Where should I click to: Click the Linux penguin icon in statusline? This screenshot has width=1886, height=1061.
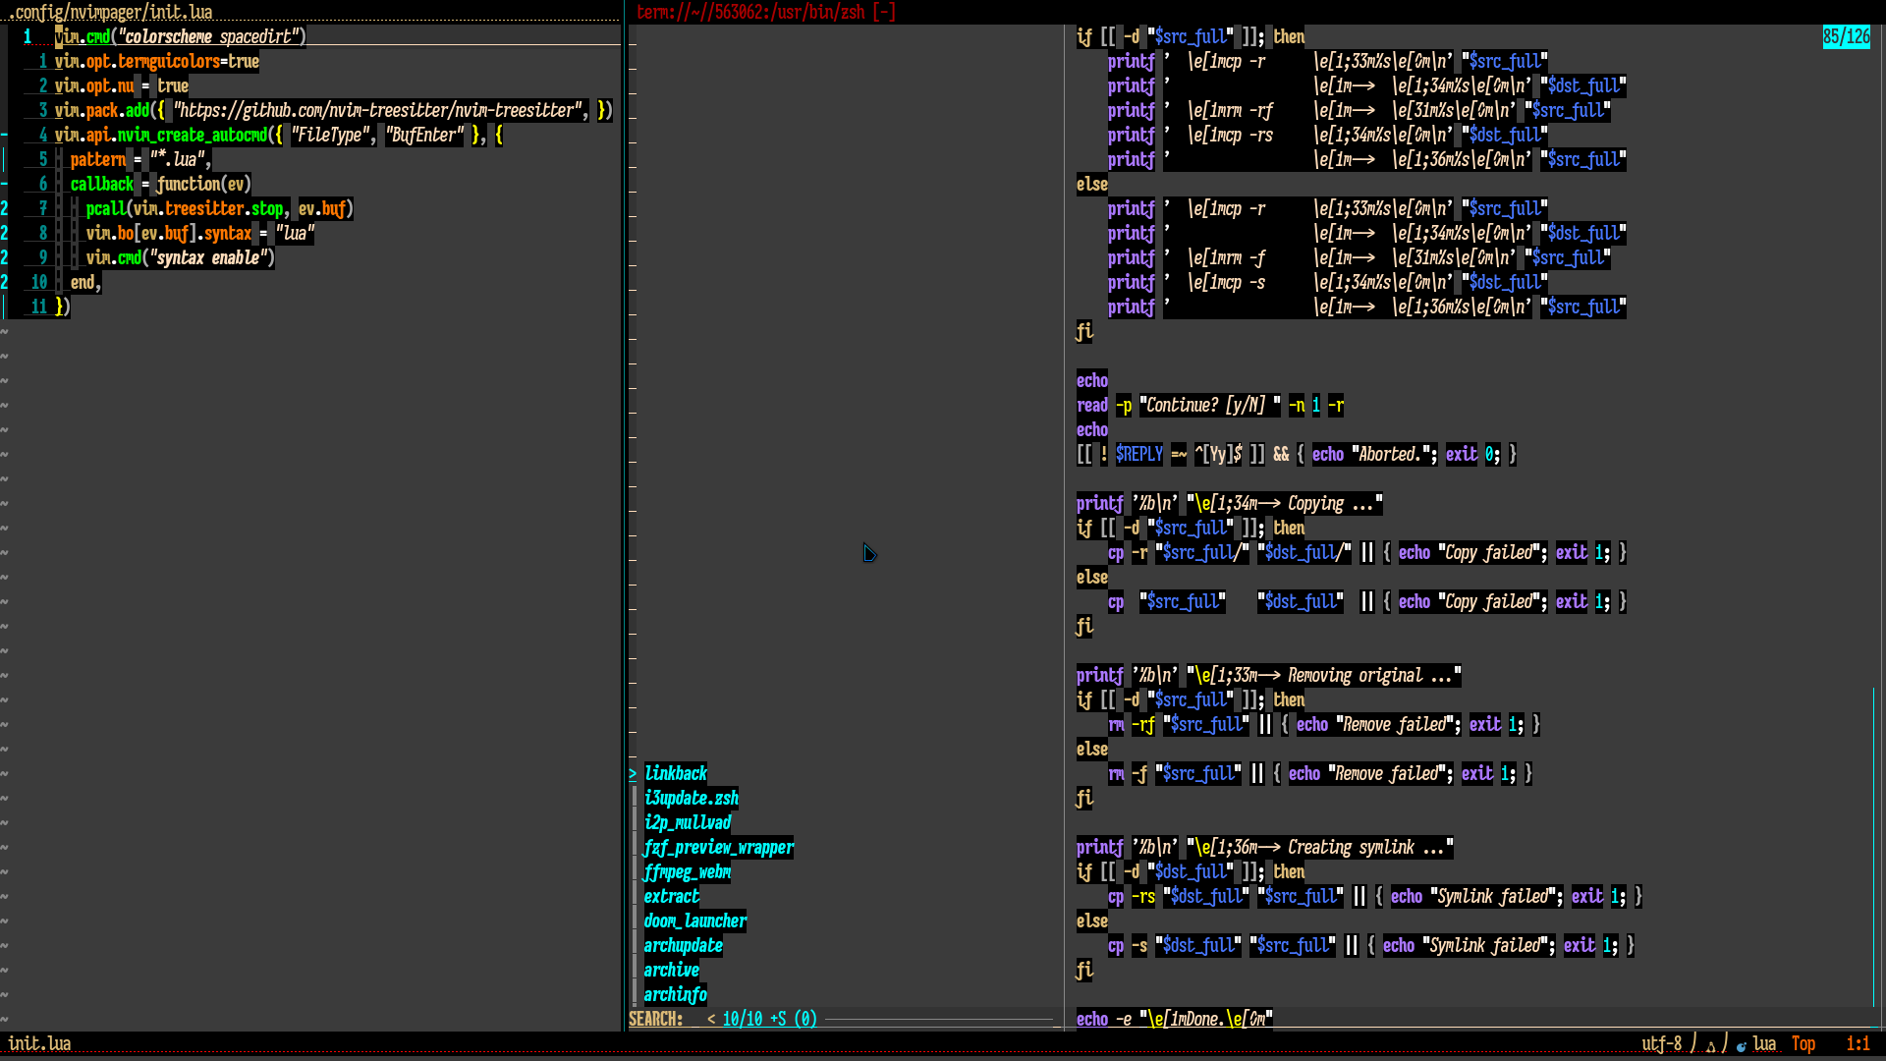(x=1710, y=1045)
